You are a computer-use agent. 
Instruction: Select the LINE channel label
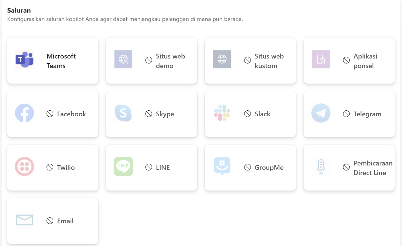click(163, 167)
